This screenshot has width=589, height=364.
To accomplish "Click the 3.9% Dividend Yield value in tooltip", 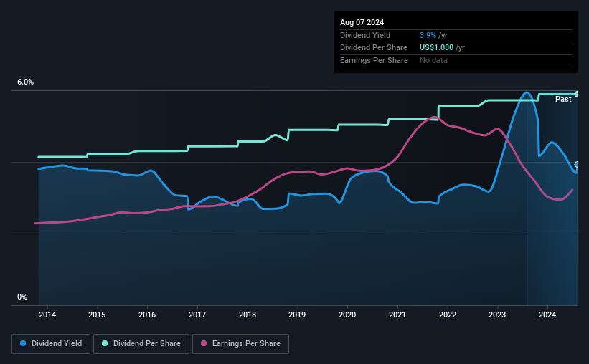I will click(x=428, y=35).
